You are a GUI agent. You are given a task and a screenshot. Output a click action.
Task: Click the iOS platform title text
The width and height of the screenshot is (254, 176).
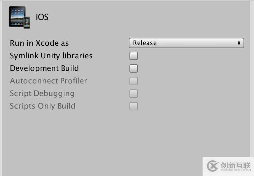42,17
